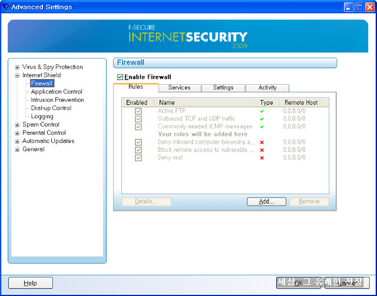Confirm settings with the OK button

299,283
